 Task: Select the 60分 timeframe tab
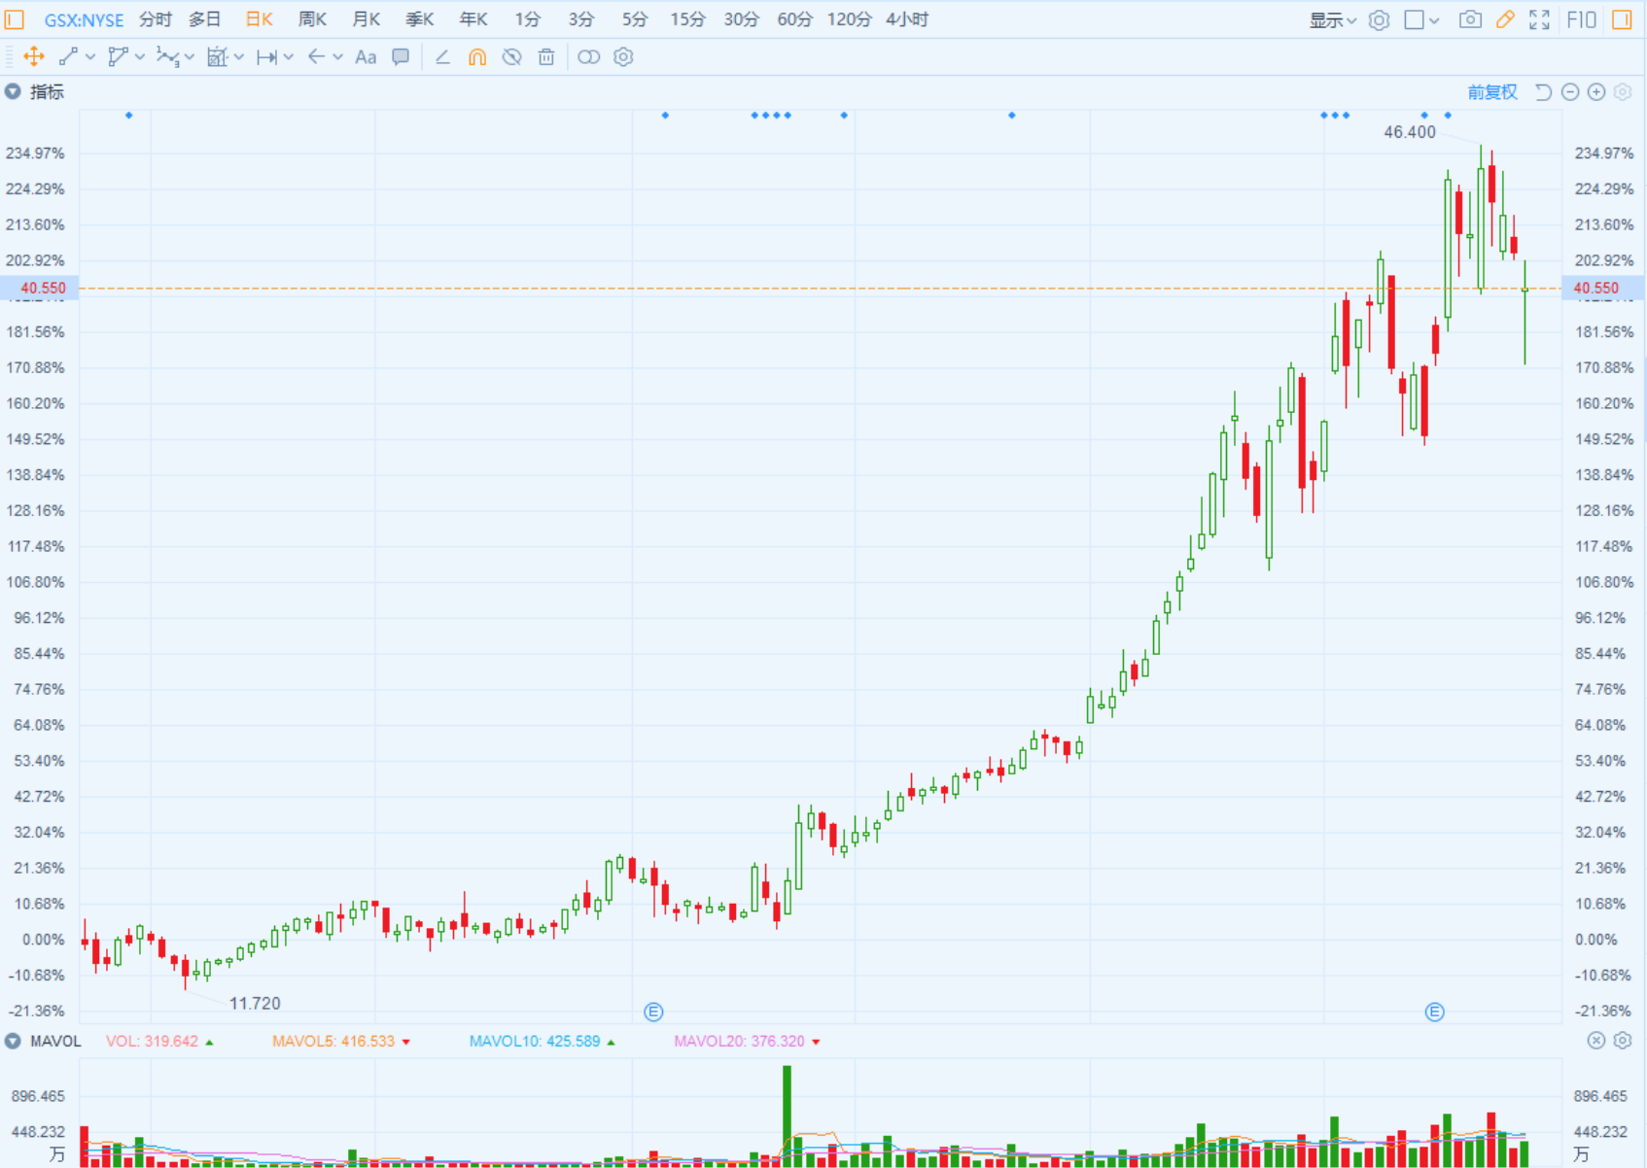(x=794, y=19)
